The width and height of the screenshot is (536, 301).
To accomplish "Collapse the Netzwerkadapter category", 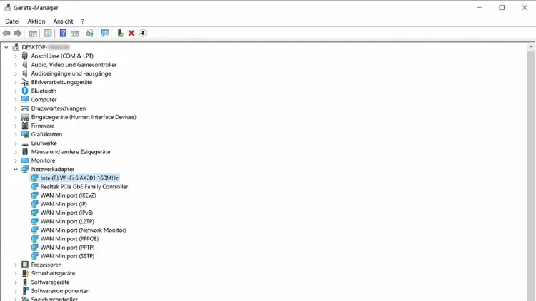I will [x=16, y=169].
